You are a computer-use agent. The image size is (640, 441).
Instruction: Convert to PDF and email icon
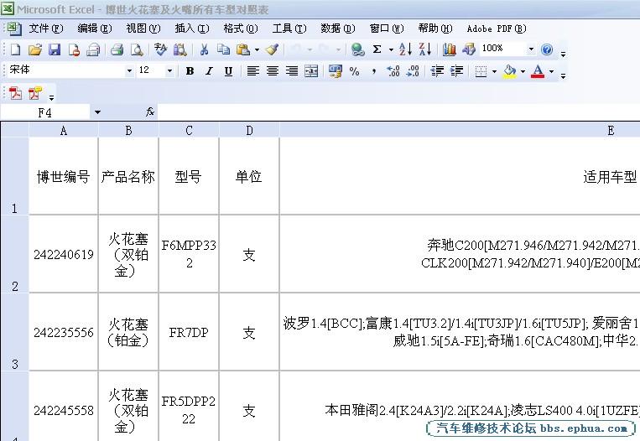[x=35, y=93]
